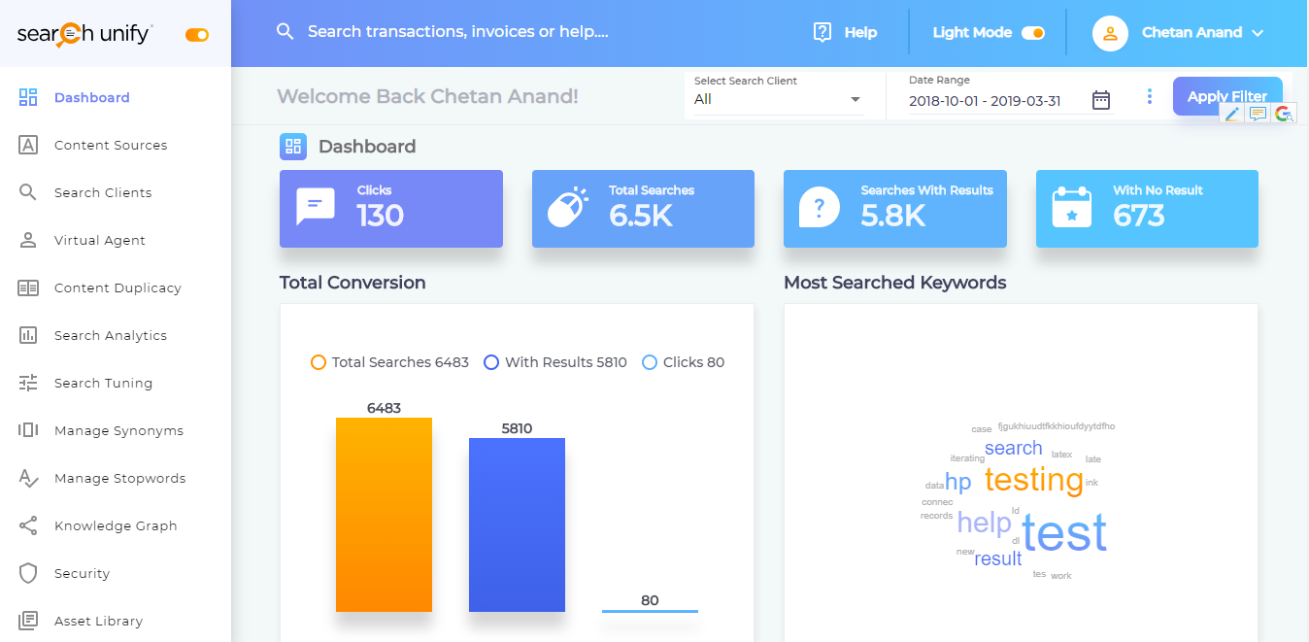Click the Content Sources sidebar icon

click(x=28, y=145)
